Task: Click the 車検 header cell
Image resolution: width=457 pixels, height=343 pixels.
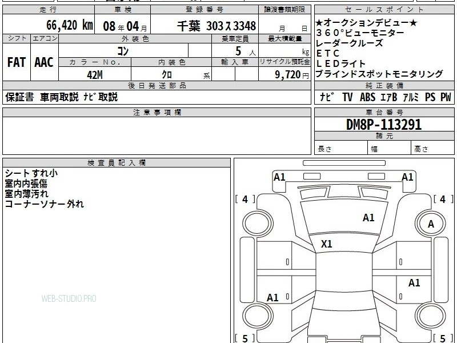Action: click(x=122, y=10)
